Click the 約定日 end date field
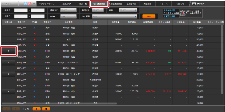 click(38, 16)
